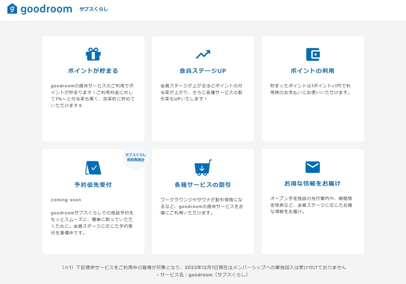Click the サブスくらし利用者限定 round badge
Screen dimensions: 406x284
point(136,157)
